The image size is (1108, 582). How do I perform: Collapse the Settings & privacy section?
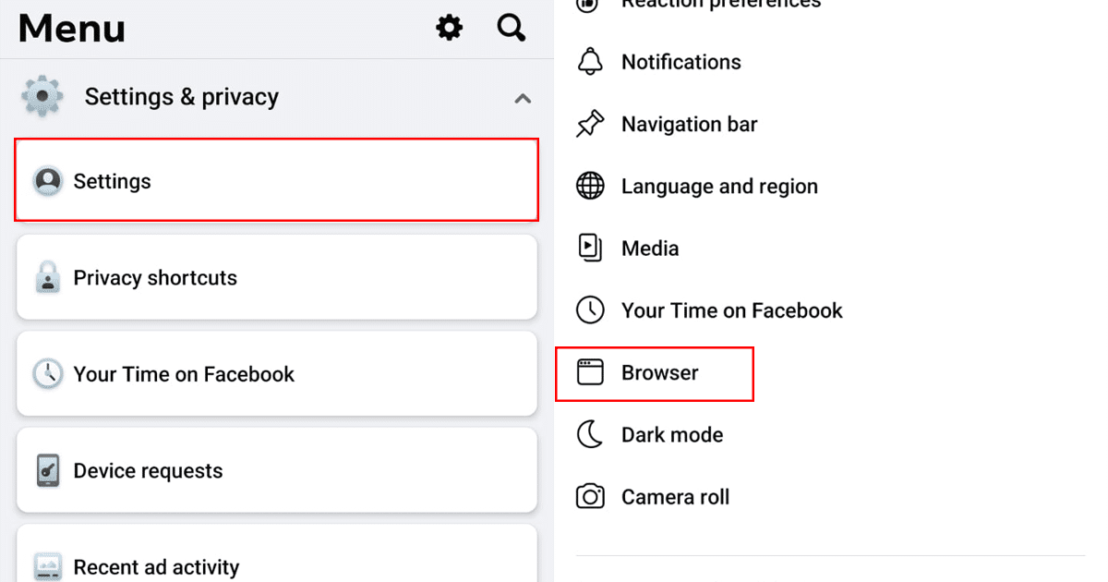pos(523,97)
